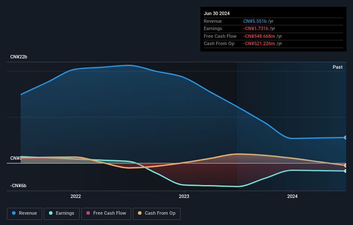Click the 2022 x-axis label
The height and width of the screenshot is (225, 353).
(76, 196)
